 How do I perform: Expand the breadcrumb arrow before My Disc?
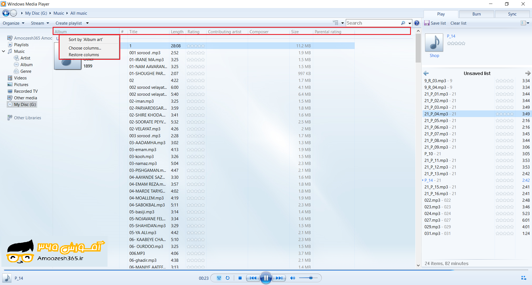tap(22, 13)
